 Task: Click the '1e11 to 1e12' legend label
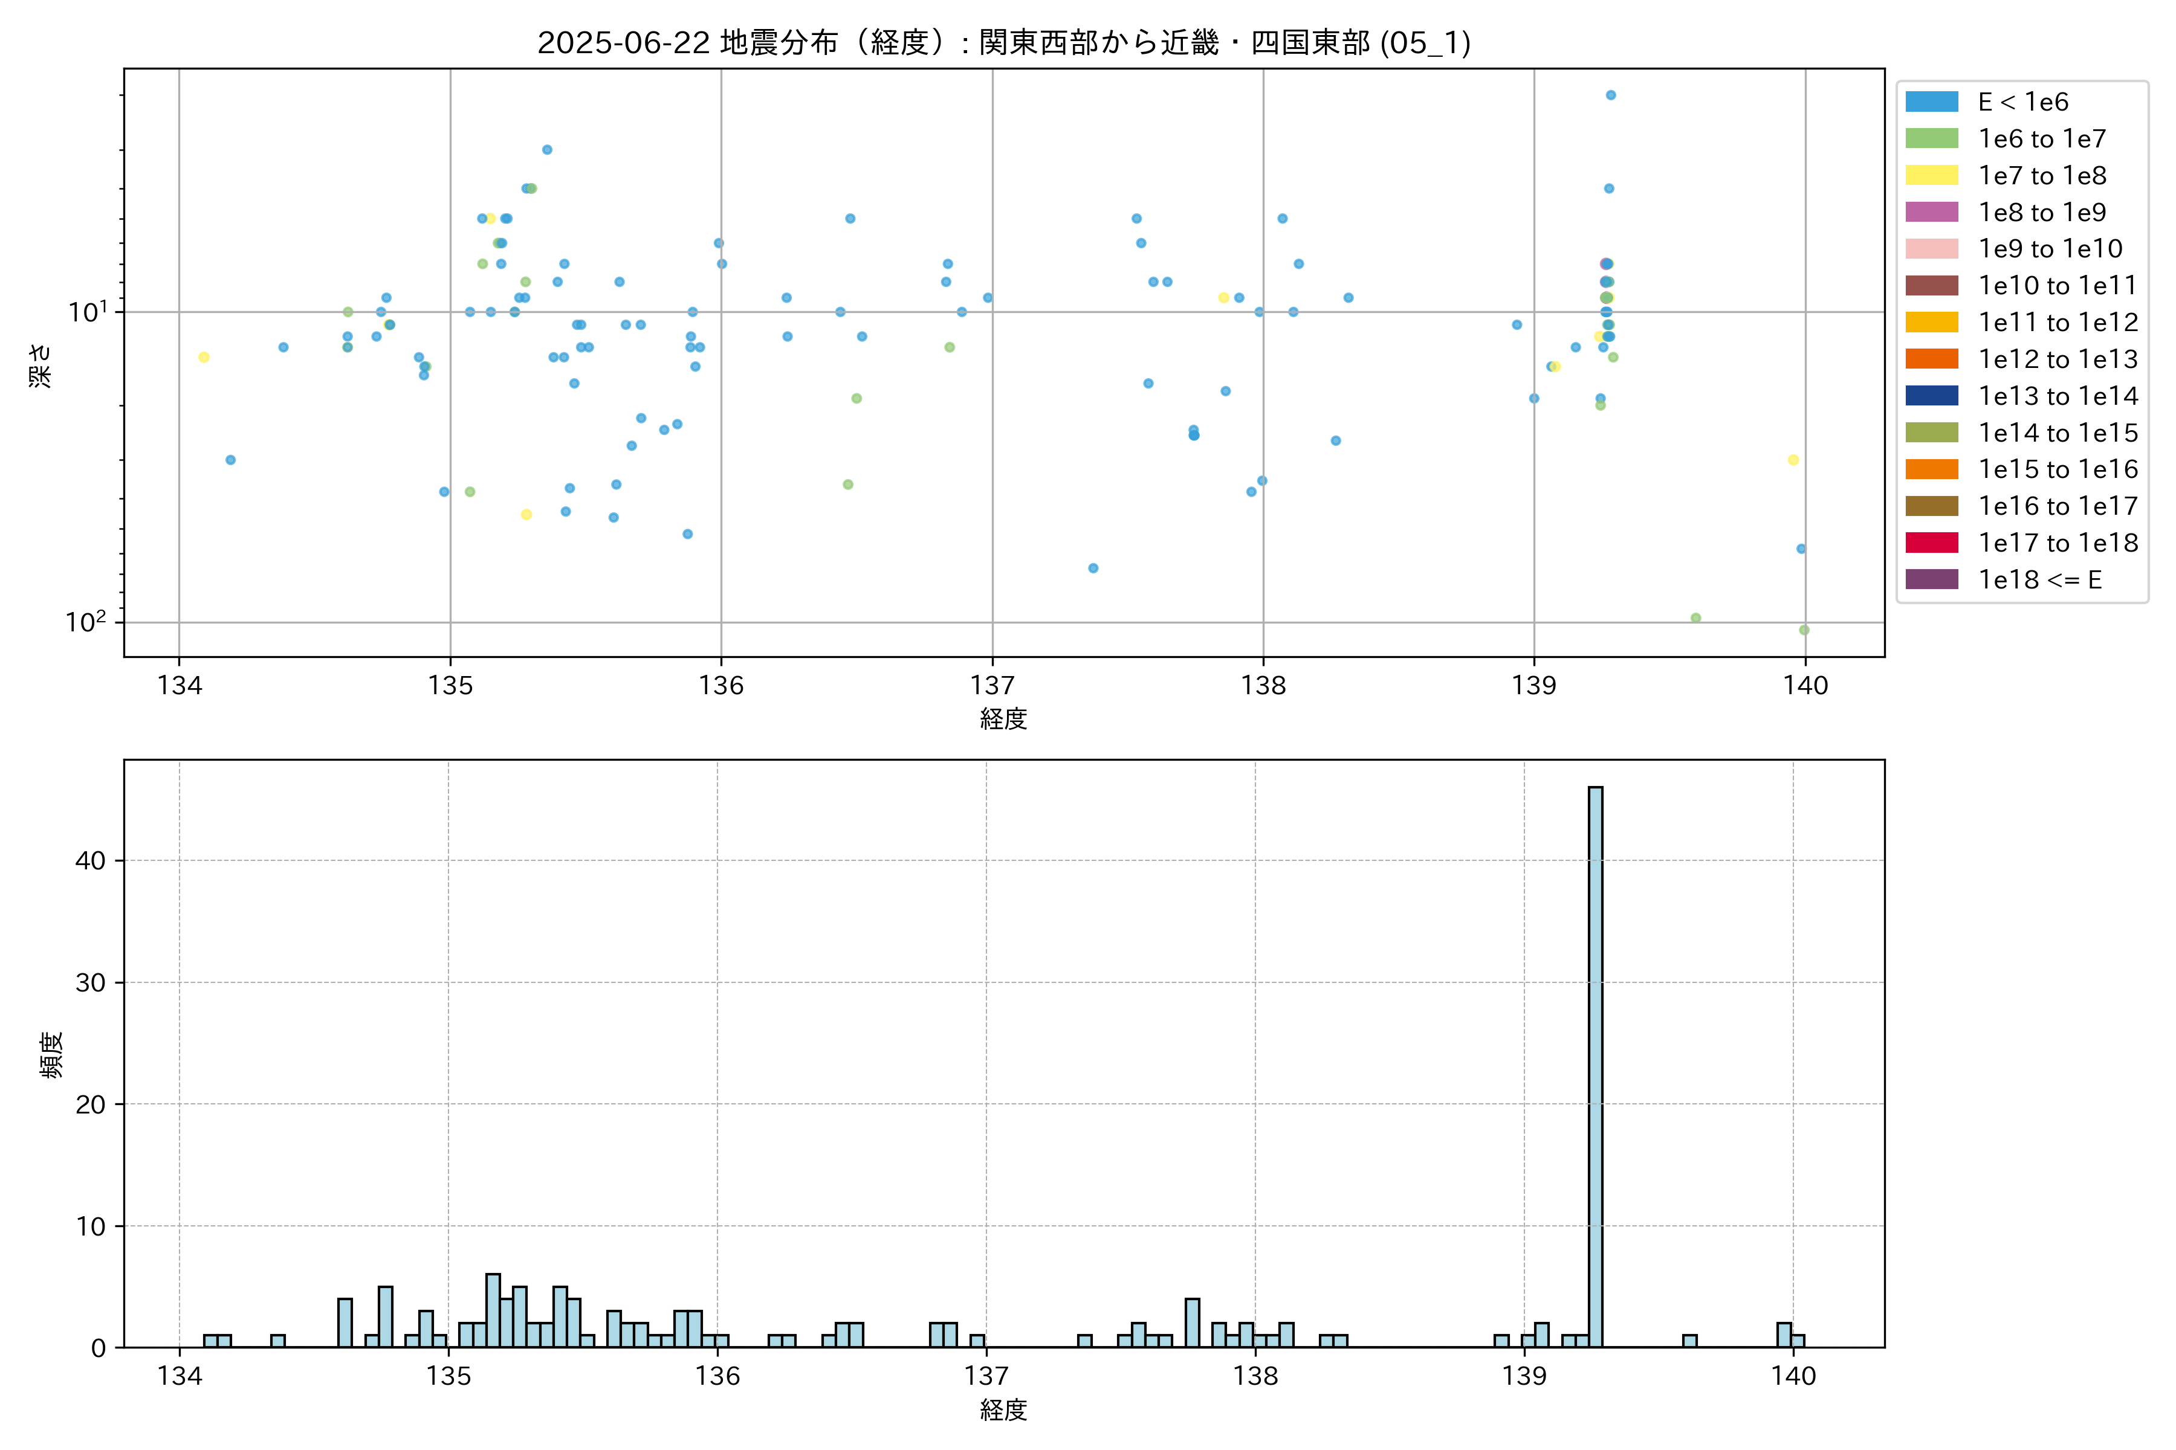click(2058, 323)
